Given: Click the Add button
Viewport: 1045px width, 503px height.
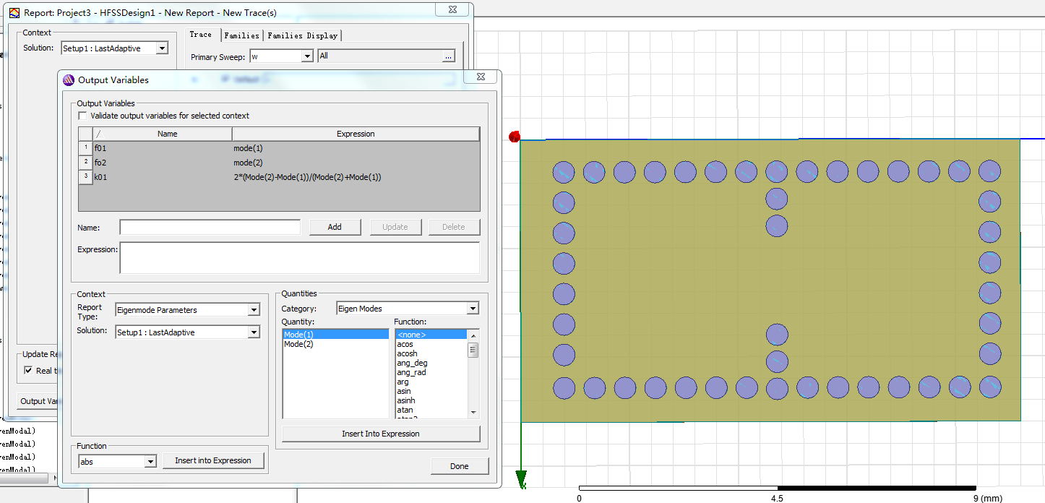Looking at the screenshot, I should pos(335,227).
